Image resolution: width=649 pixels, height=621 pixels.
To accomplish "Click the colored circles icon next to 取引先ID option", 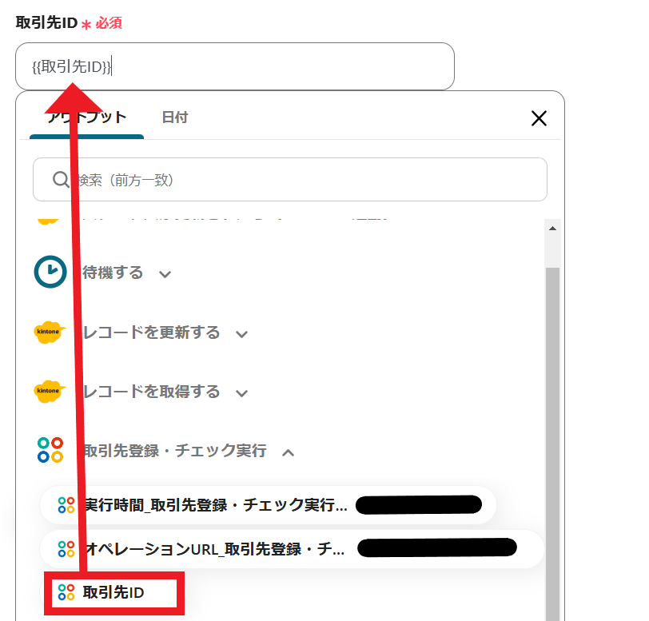I will click(x=66, y=592).
